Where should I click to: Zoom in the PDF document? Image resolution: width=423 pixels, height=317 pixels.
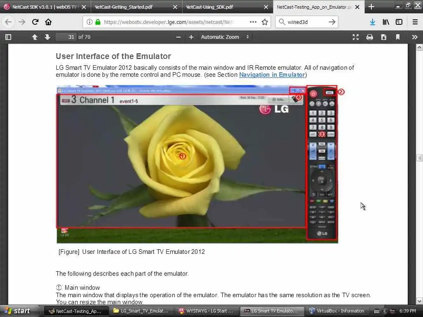coord(191,37)
